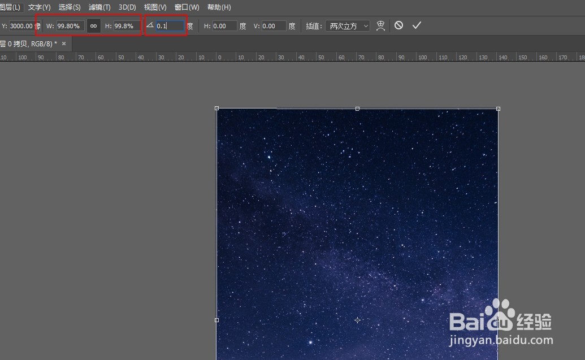Click the rotation angle field showing 0.1

[170, 26]
